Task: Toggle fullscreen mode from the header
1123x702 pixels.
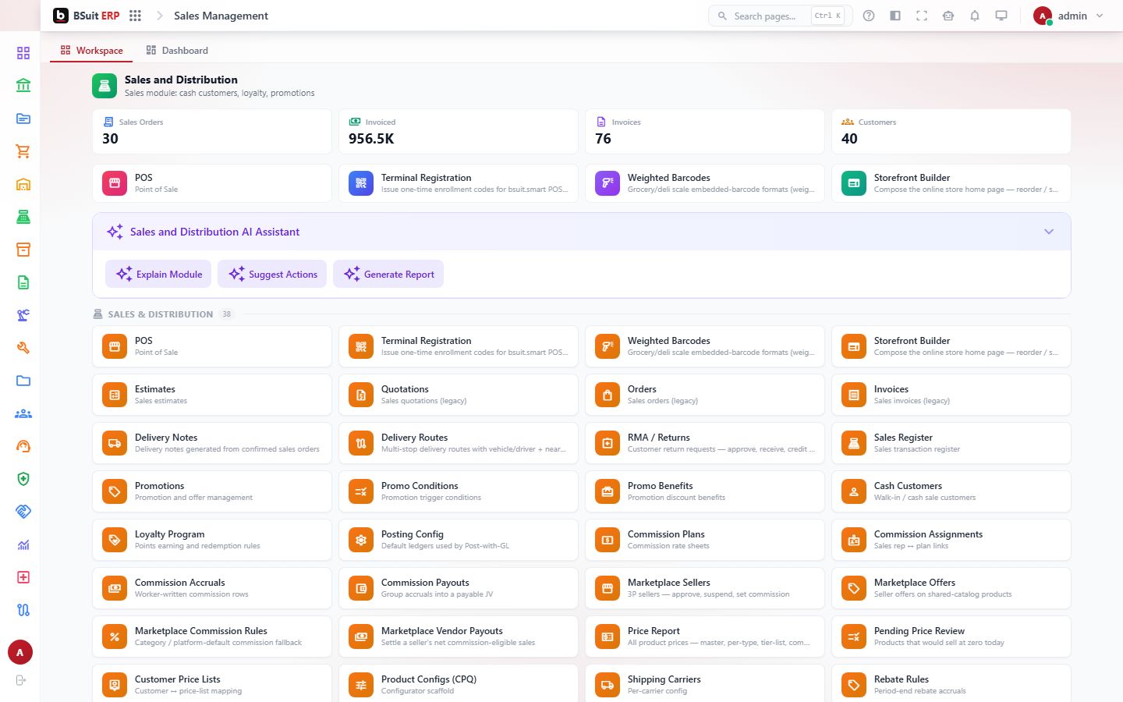Action: coord(922,16)
